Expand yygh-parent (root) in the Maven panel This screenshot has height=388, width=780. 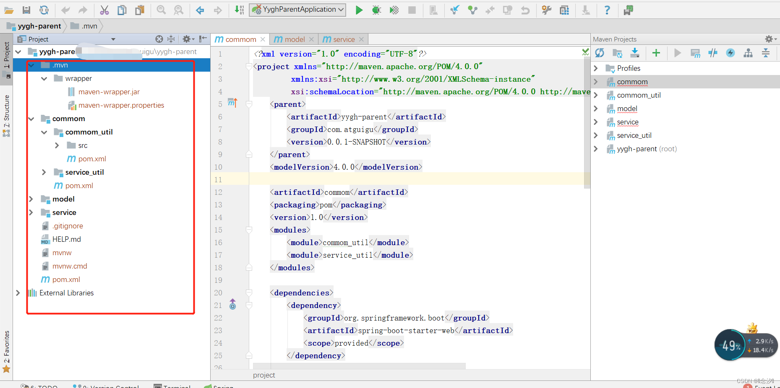coord(596,149)
